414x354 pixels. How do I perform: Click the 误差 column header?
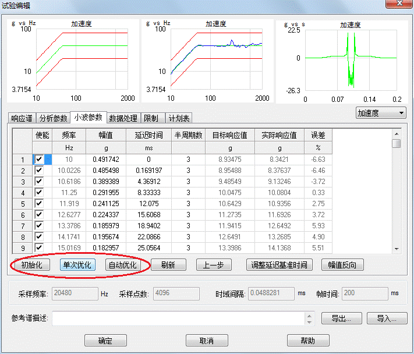point(318,135)
